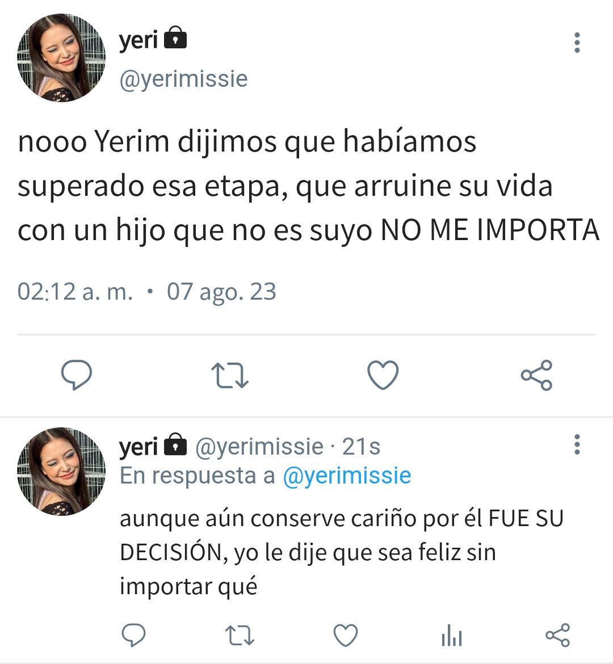The width and height of the screenshot is (613, 664).
Task: Open the reply tweet's three-dot menu
Action: coord(577,444)
